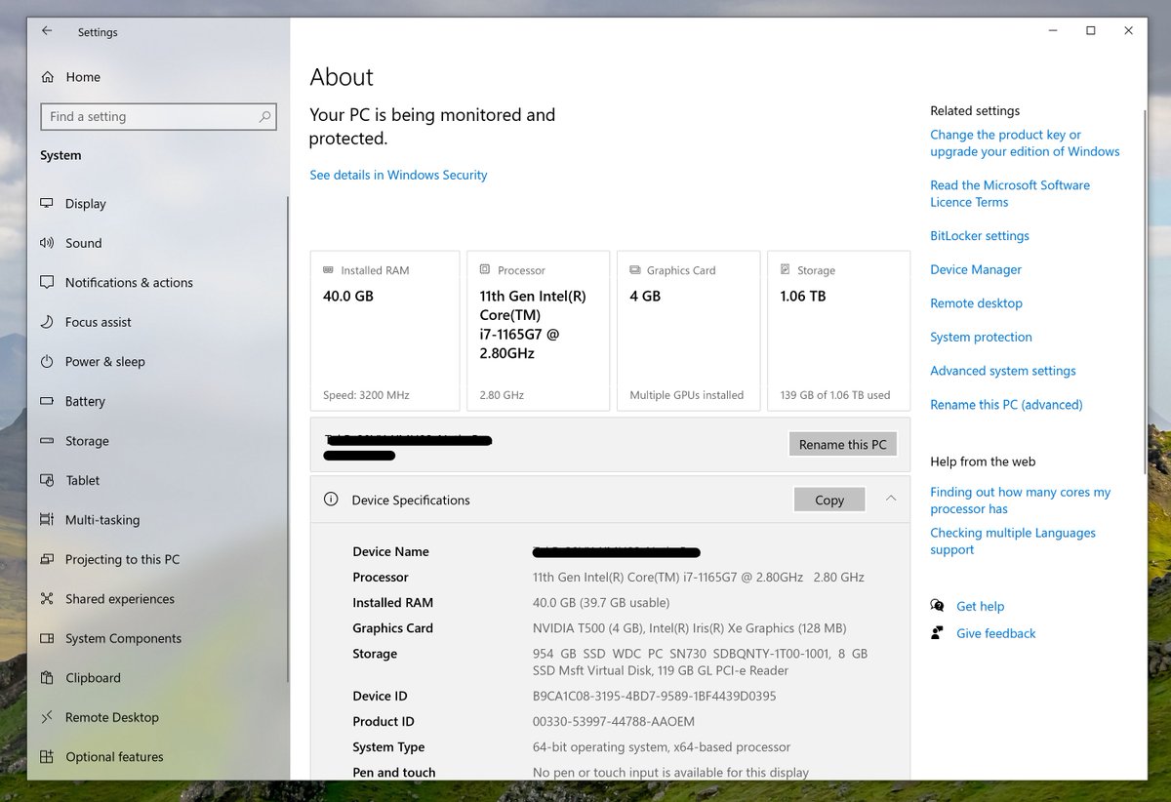Open the Battery page label
This screenshot has height=802, width=1171.
(x=85, y=401)
